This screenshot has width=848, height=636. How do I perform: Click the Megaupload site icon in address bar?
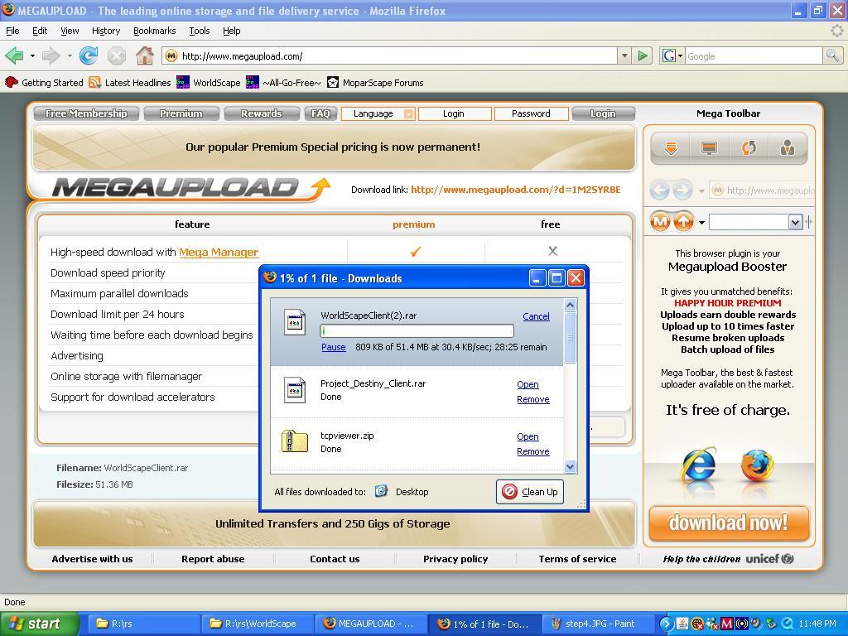(x=171, y=55)
